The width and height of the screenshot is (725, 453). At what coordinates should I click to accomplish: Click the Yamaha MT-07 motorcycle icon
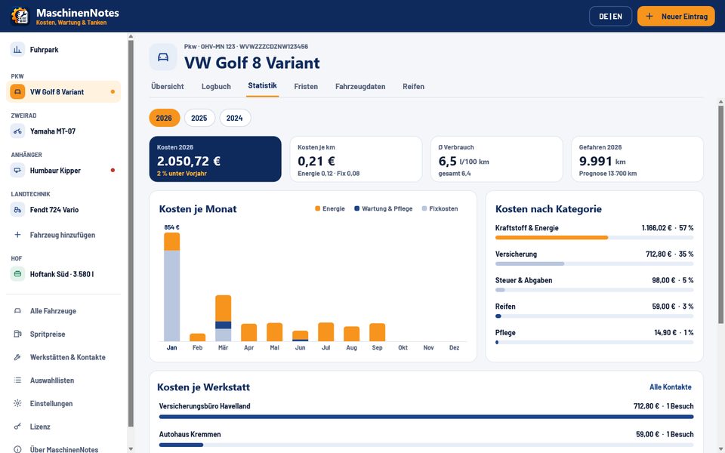coord(17,131)
